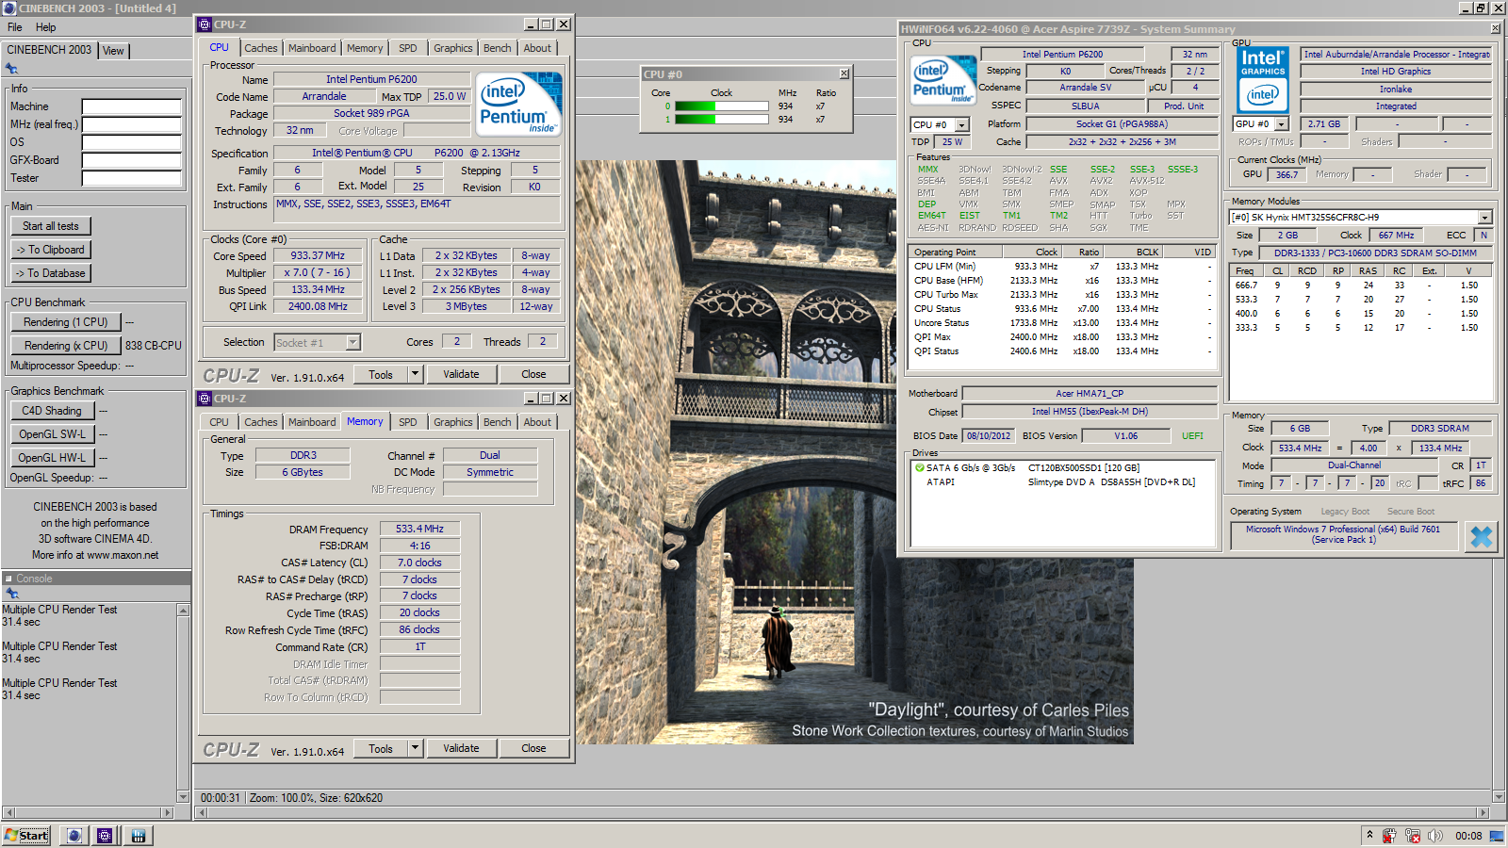Screen dimensions: 1508x848
Task: Click the Intel Pentium logo in CPU-Z
Action: click(518, 104)
